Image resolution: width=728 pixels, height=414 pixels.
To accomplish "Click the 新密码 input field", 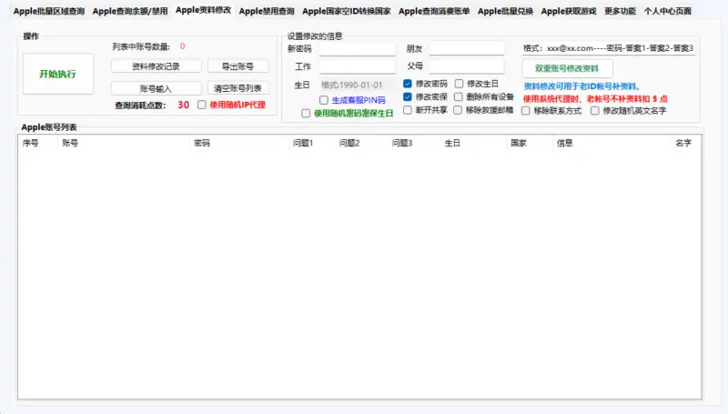I will [357, 49].
